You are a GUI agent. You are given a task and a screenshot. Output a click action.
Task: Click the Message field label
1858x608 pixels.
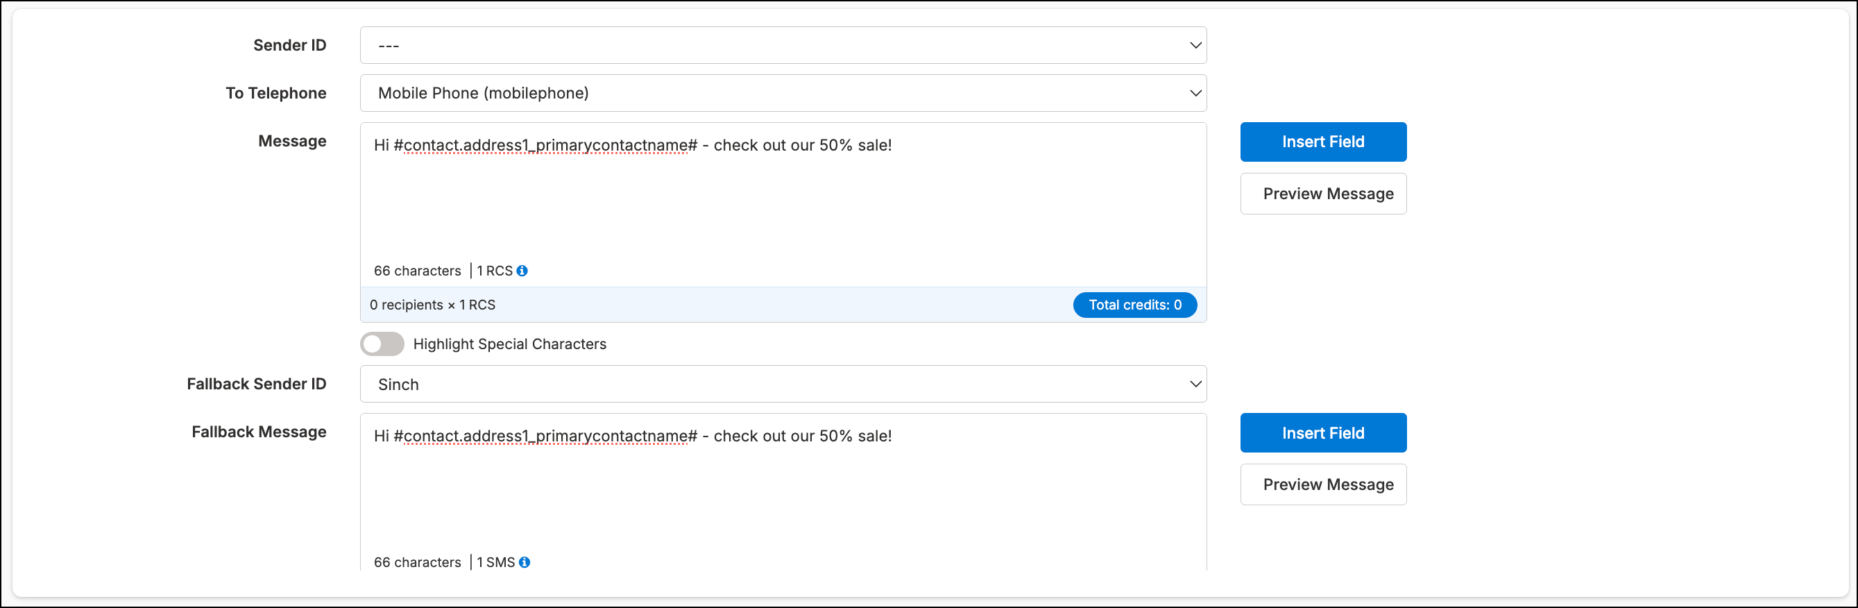coord(292,142)
